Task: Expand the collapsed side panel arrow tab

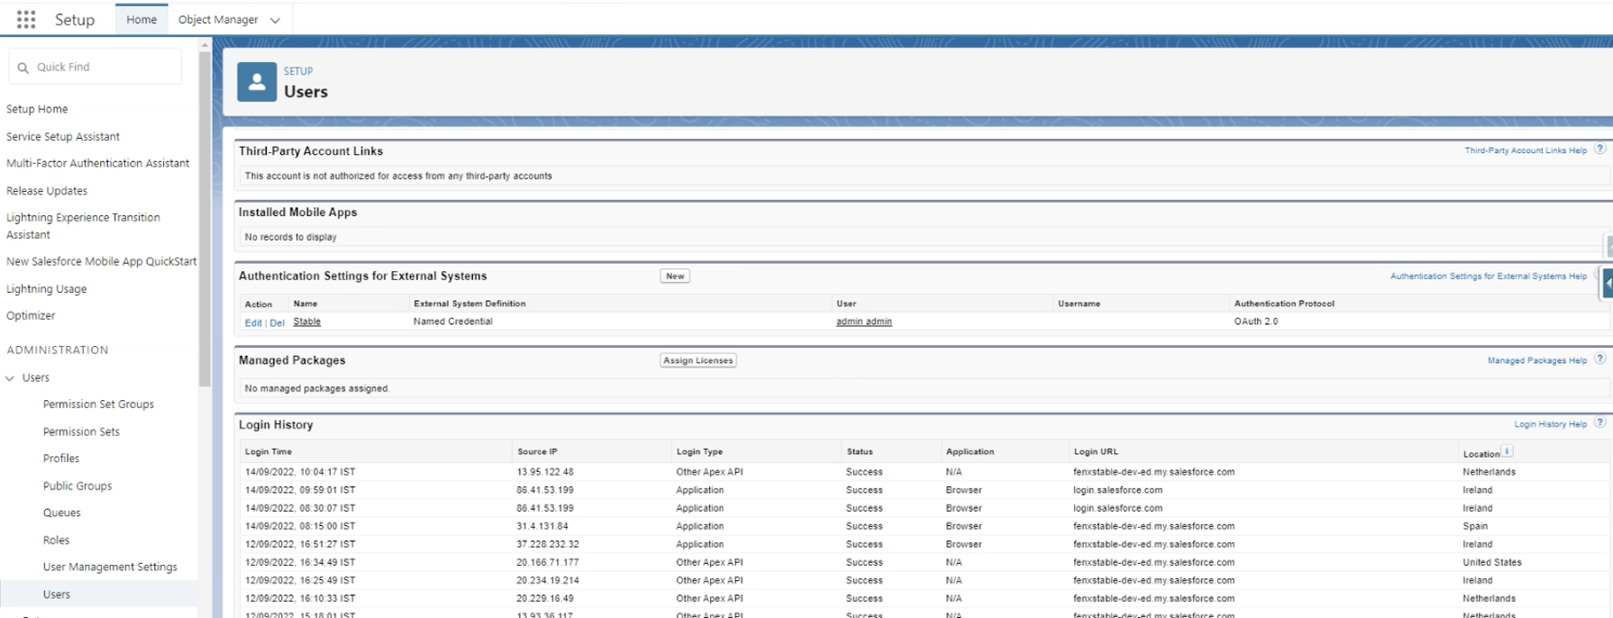Action: tap(1607, 283)
